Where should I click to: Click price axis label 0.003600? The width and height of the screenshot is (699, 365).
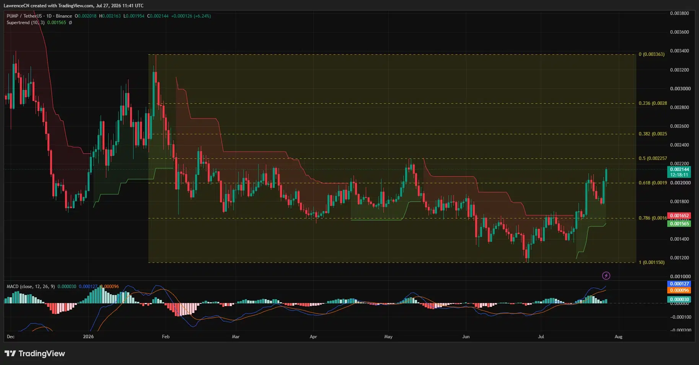tap(679, 32)
